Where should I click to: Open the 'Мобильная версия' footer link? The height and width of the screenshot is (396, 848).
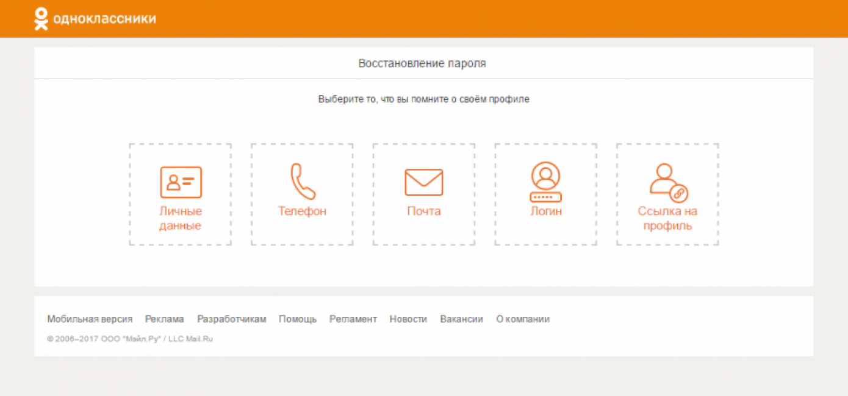pyautogui.click(x=90, y=319)
